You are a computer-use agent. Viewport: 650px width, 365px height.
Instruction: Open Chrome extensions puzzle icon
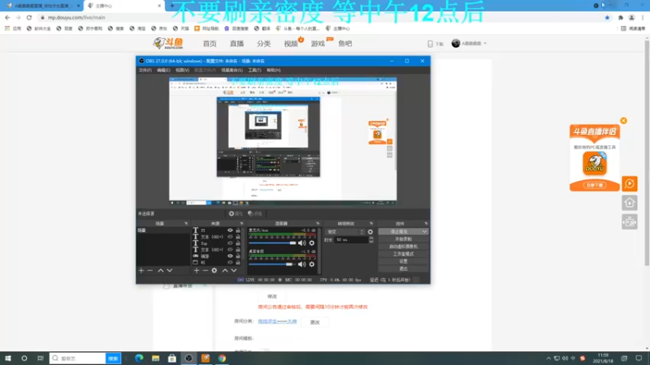pos(621,17)
